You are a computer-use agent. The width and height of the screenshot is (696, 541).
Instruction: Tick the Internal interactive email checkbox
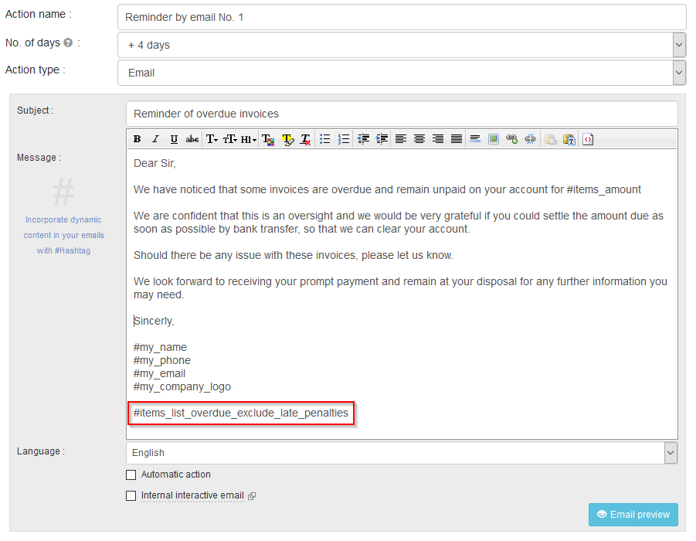131,495
